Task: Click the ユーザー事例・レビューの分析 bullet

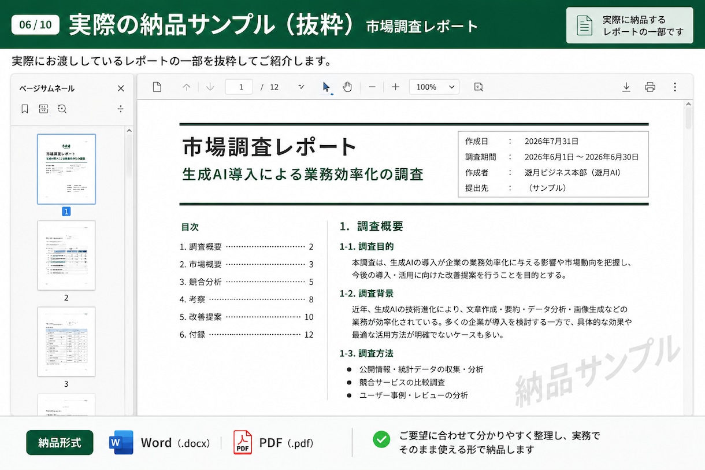Action: tap(413, 395)
